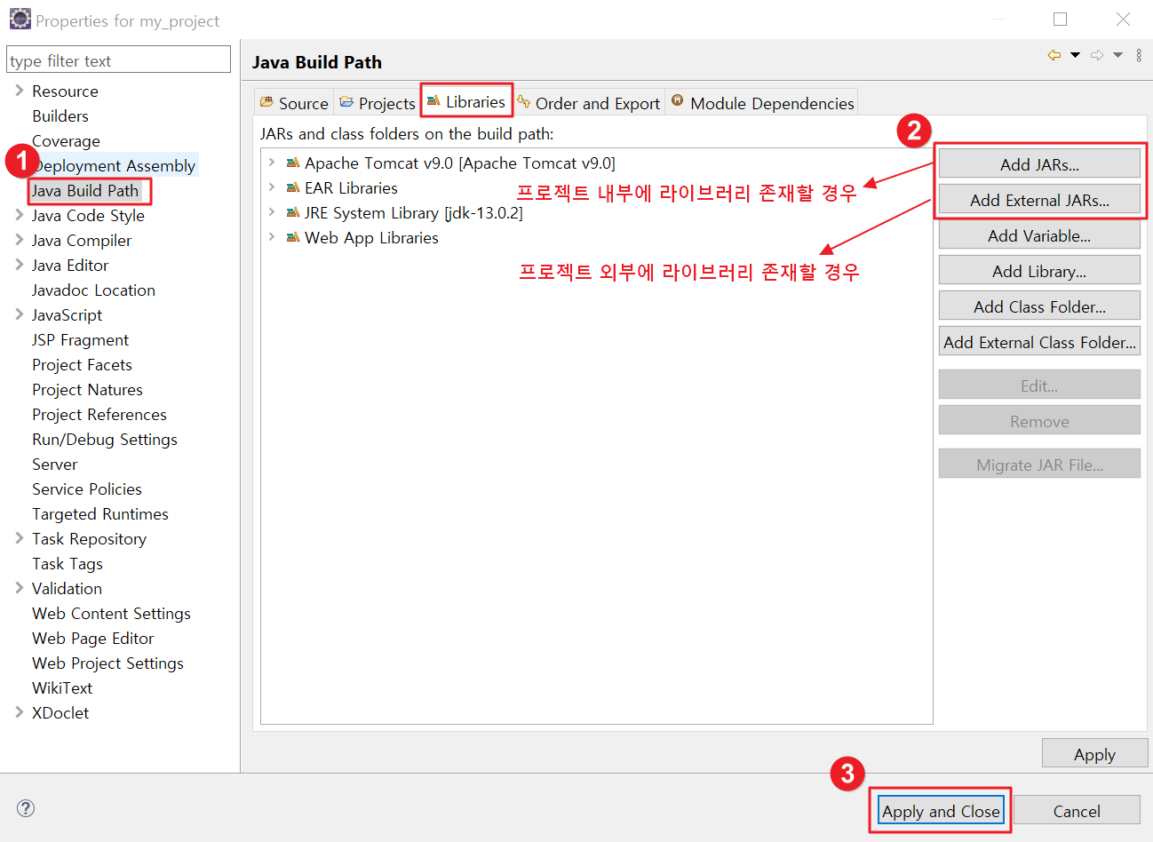
Task: Click the Eclipse icon in title bar
Action: pos(20,19)
